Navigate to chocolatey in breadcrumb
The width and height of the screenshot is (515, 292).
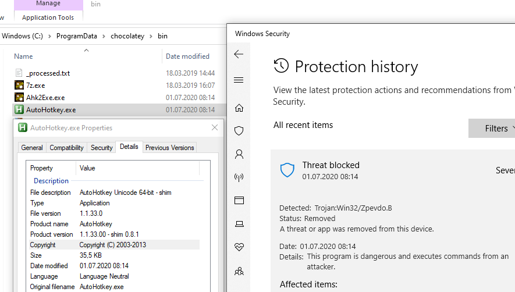click(127, 36)
